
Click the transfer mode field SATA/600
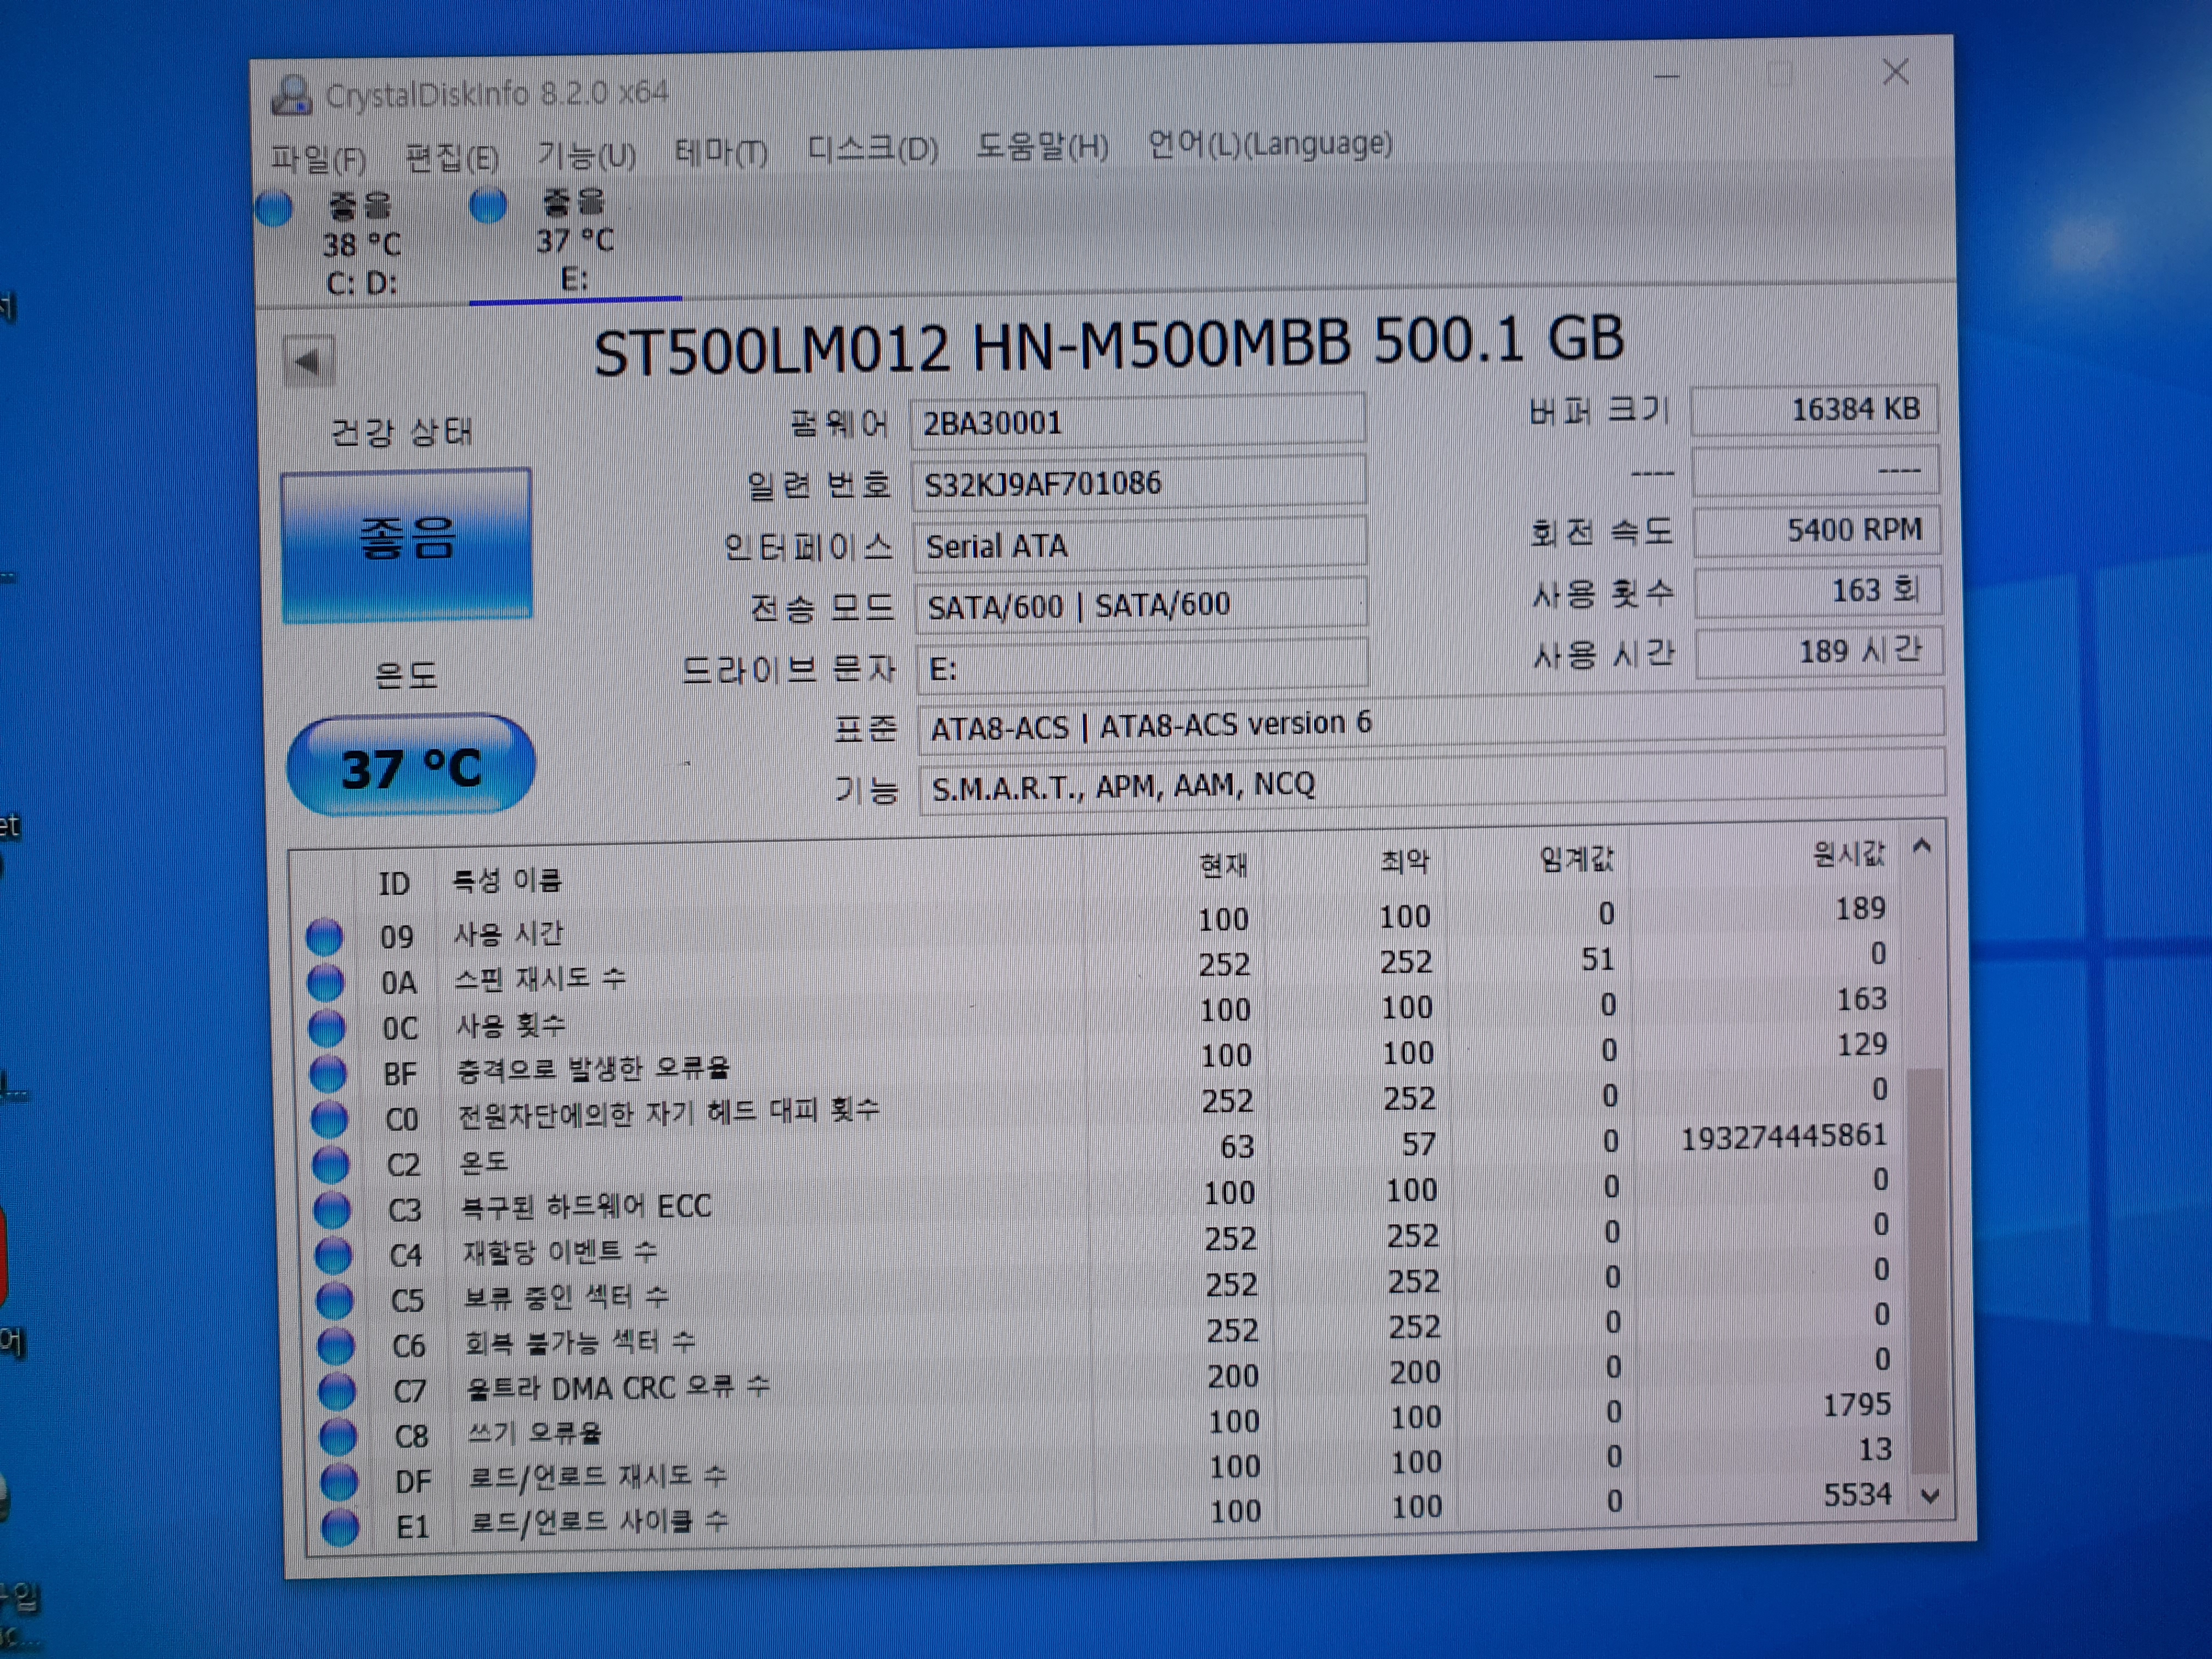(x=1141, y=604)
